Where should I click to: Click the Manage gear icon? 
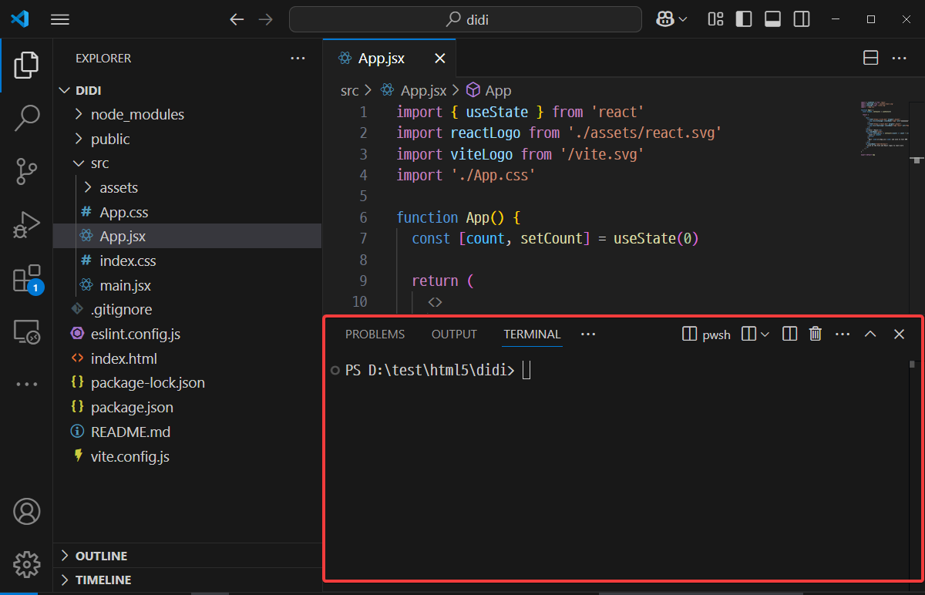click(x=26, y=564)
